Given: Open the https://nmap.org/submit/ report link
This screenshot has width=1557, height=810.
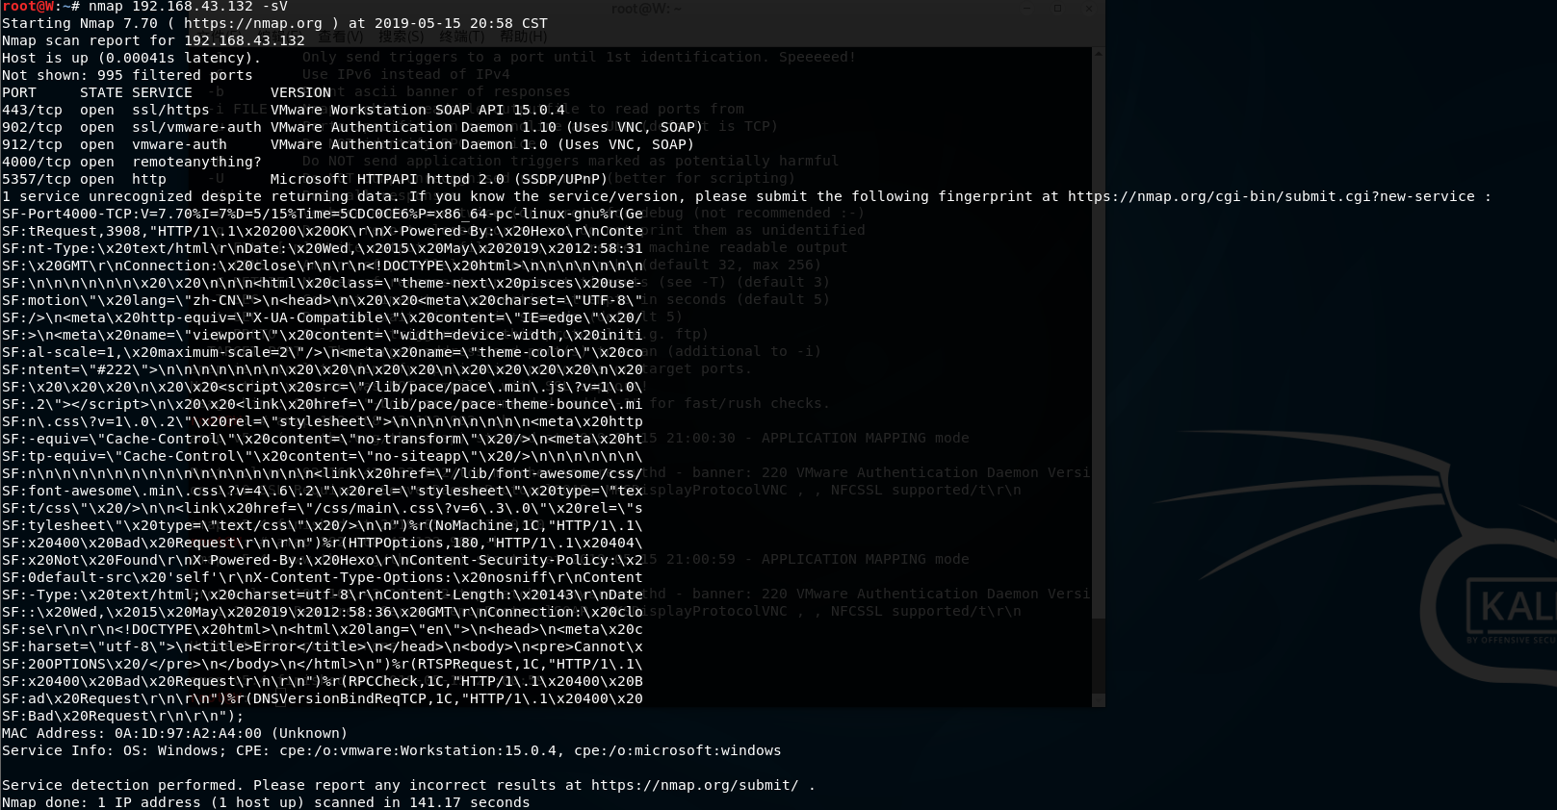Looking at the screenshot, I should coord(694,785).
